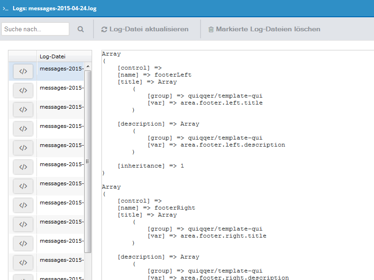The image size is (374, 280).
Task: Select the third 'messages-2015-' file name entry
Action: [x=61, y=107]
